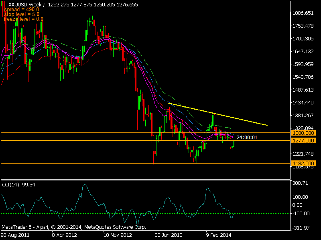The width and height of the screenshot is (321, 240).
Task: Click the 1277.000 price tag on scale
Action: point(303,141)
